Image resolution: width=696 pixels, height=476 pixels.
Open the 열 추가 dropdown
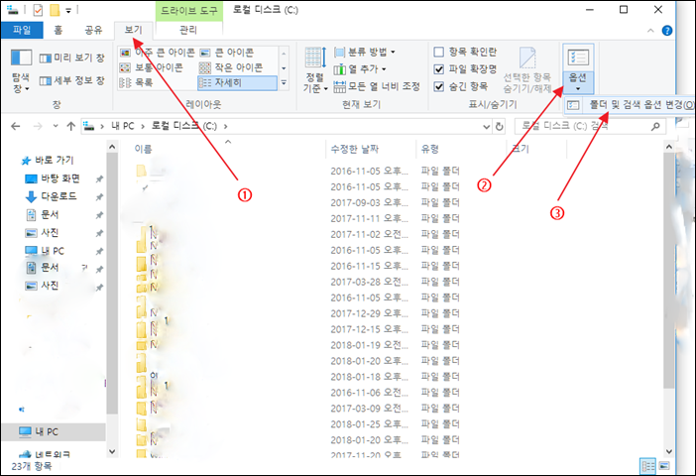(x=360, y=69)
